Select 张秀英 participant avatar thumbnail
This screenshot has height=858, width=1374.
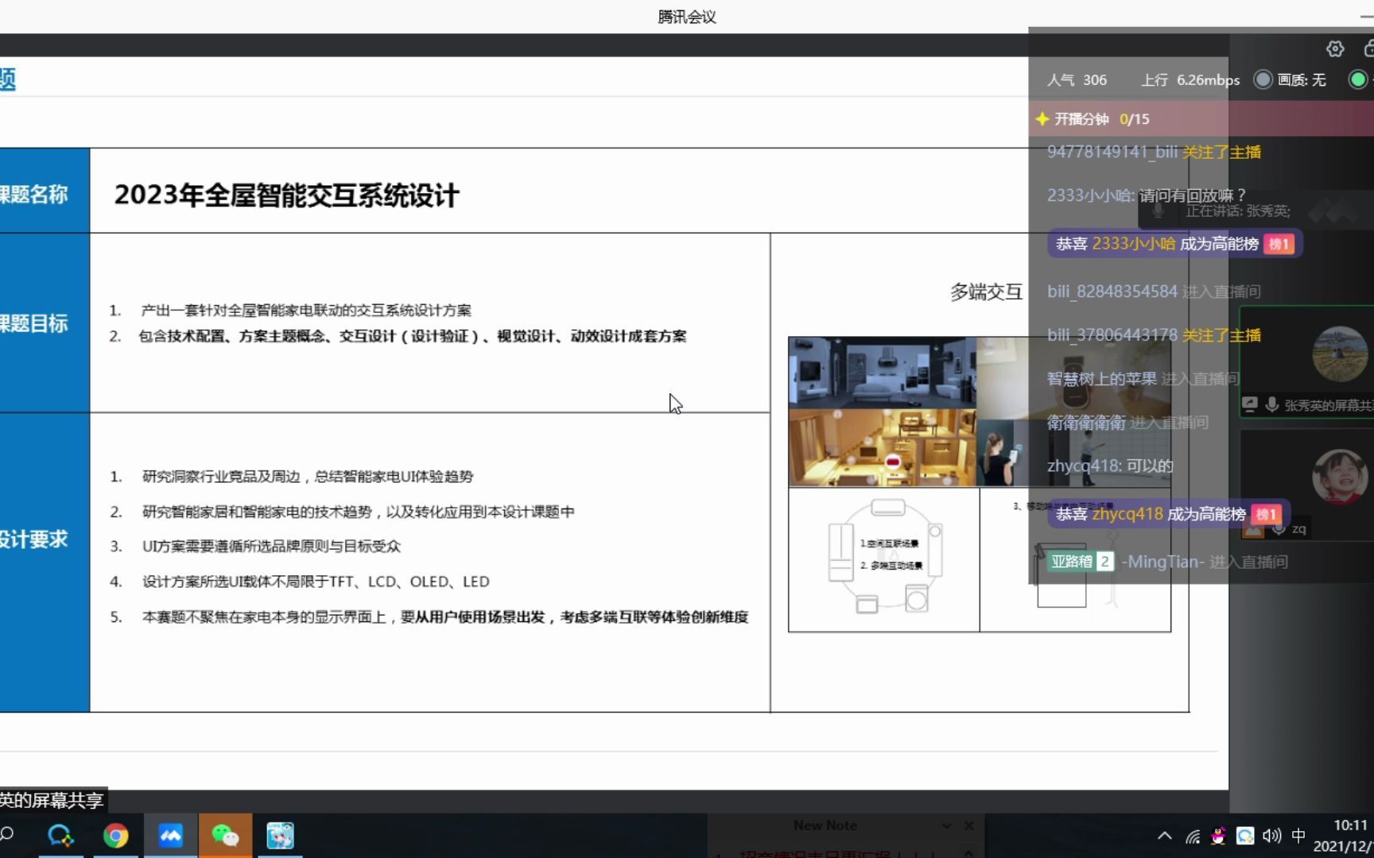1340,354
